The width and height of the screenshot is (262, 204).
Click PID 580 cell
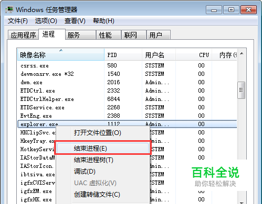pyautogui.click(x=112, y=65)
